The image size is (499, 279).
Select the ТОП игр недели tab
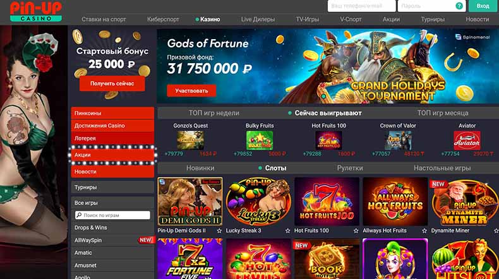[x=214, y=113]
